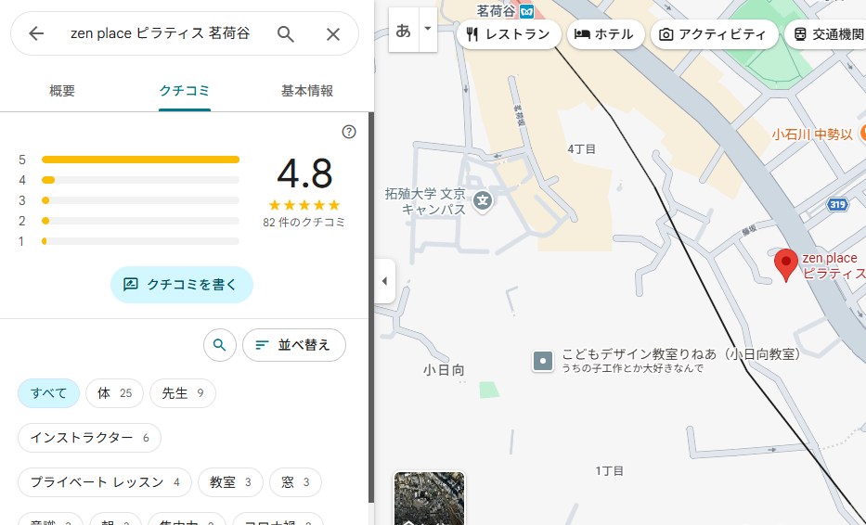Switch to the 概要 tab

click(62, 91)
